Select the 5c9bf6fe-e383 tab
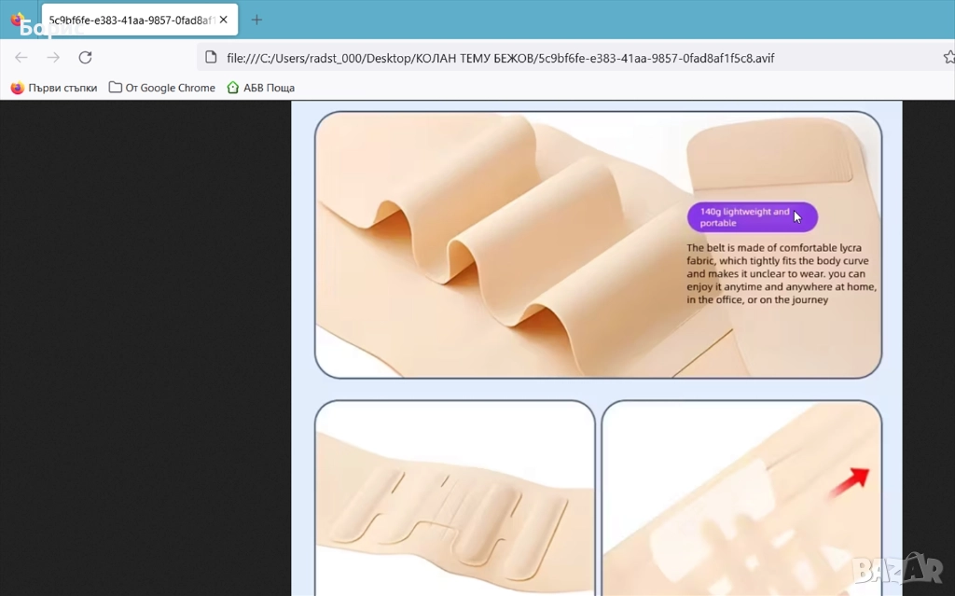The width and height of the screenshot is (955, 596). (131, 20)
